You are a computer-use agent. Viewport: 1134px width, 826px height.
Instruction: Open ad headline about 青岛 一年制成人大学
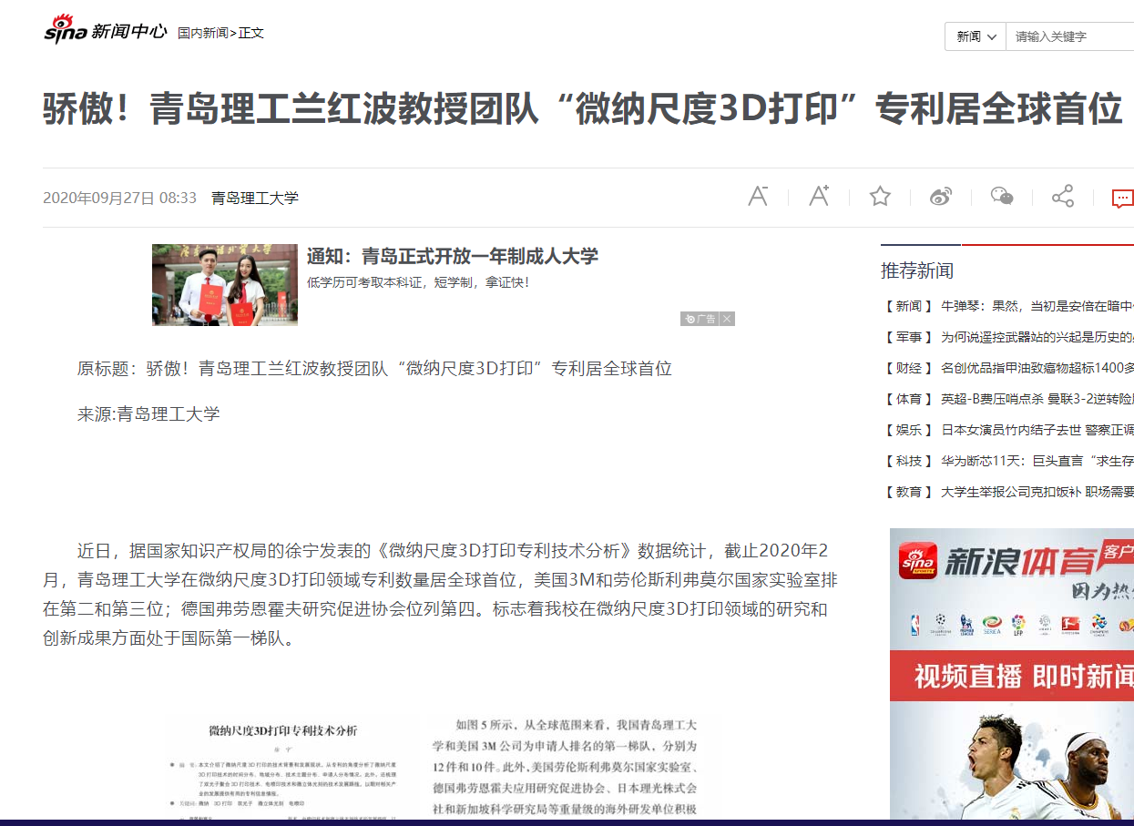pyautogui.click(x=452, y=256)
